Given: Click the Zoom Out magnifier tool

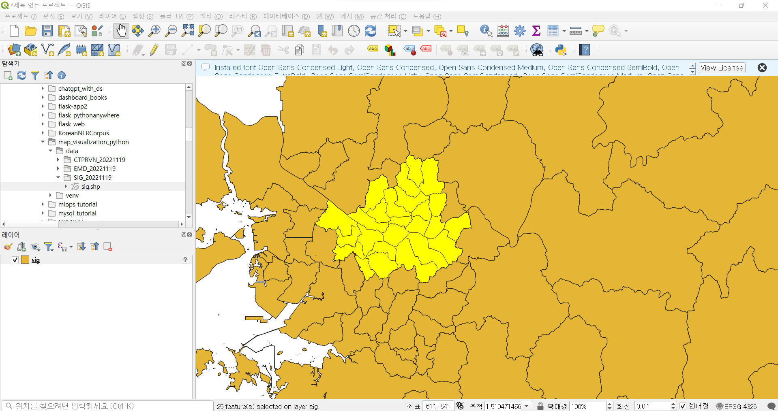Looking at the screenshot, I should (x=171, y=31).
